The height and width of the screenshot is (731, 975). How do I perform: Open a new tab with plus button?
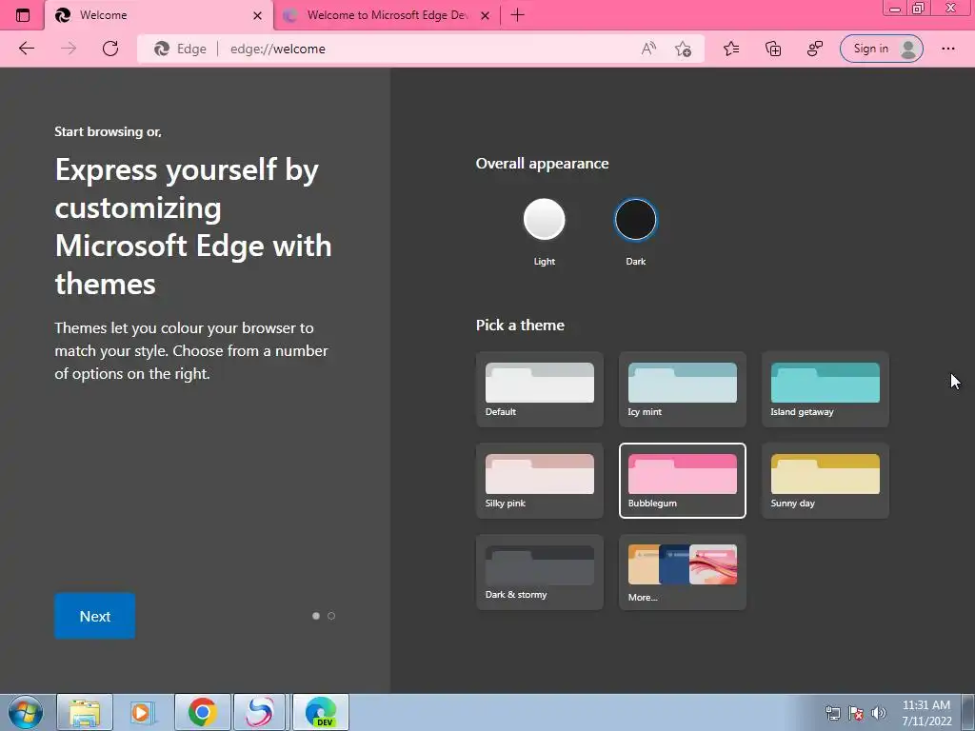(517, 15)
